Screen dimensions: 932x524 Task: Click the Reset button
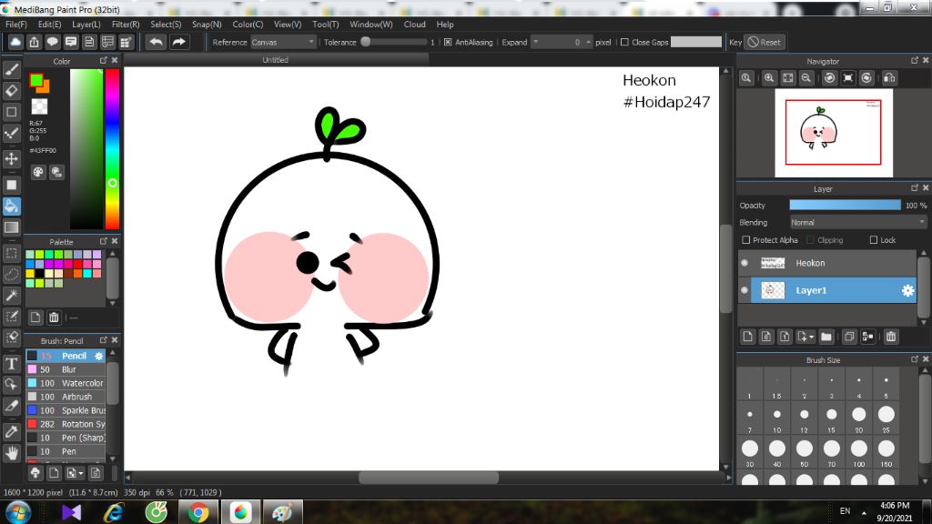point(765,42)
